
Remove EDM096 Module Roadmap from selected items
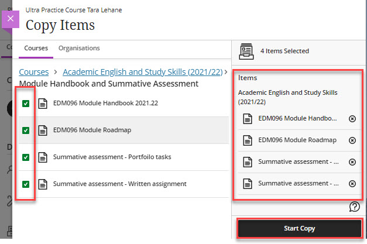pos(352,140)
